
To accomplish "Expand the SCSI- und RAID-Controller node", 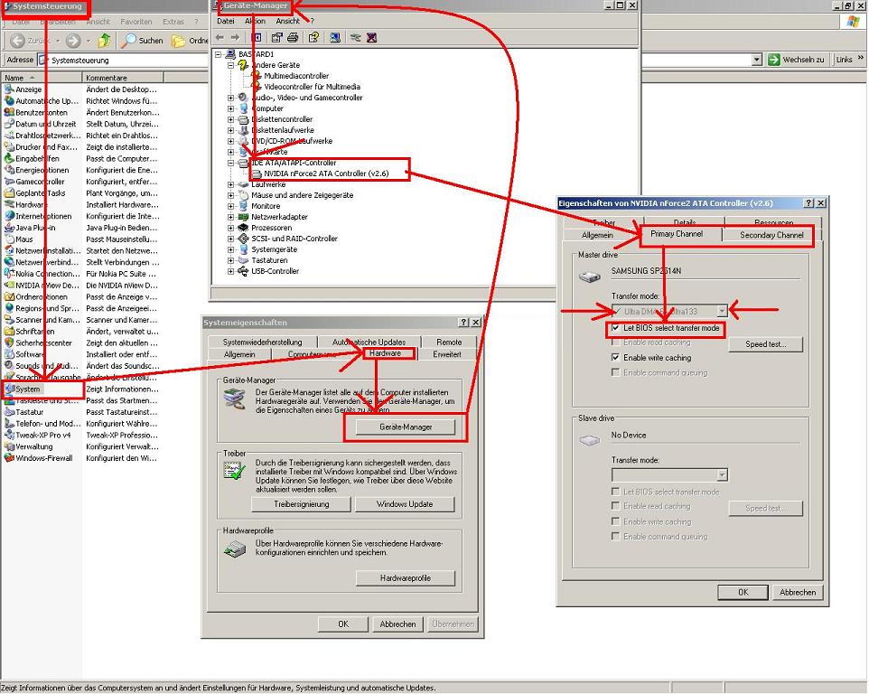I will tap(230, 239).
